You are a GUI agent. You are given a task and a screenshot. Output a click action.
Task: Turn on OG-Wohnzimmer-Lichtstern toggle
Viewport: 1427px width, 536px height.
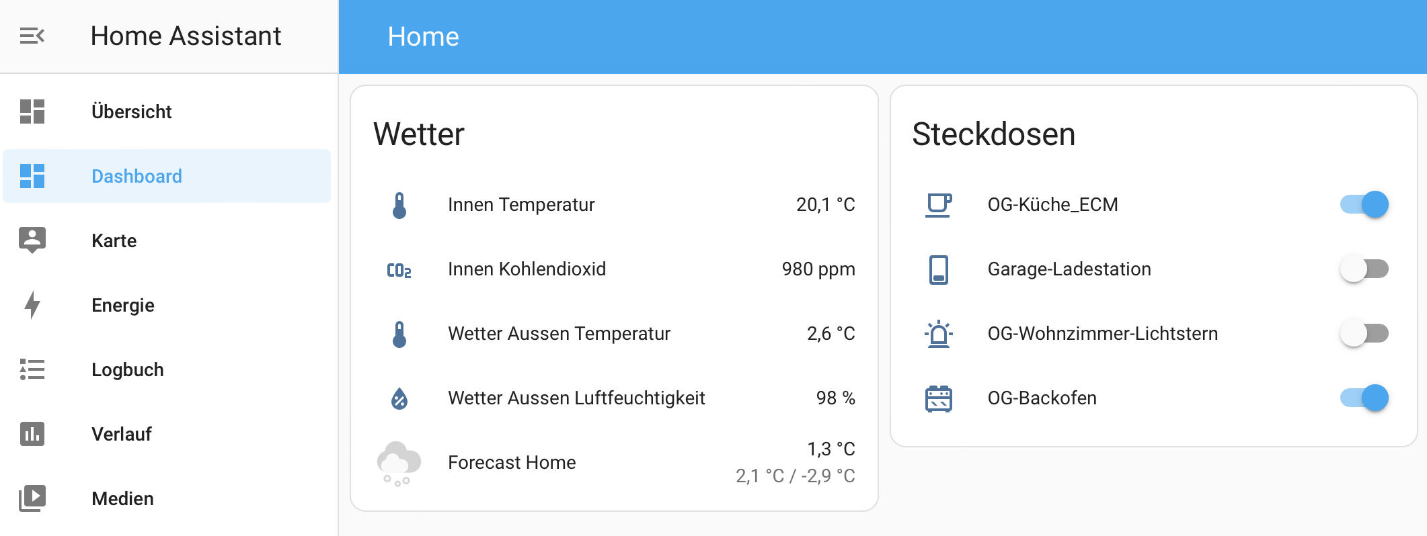coord(1364,333)
